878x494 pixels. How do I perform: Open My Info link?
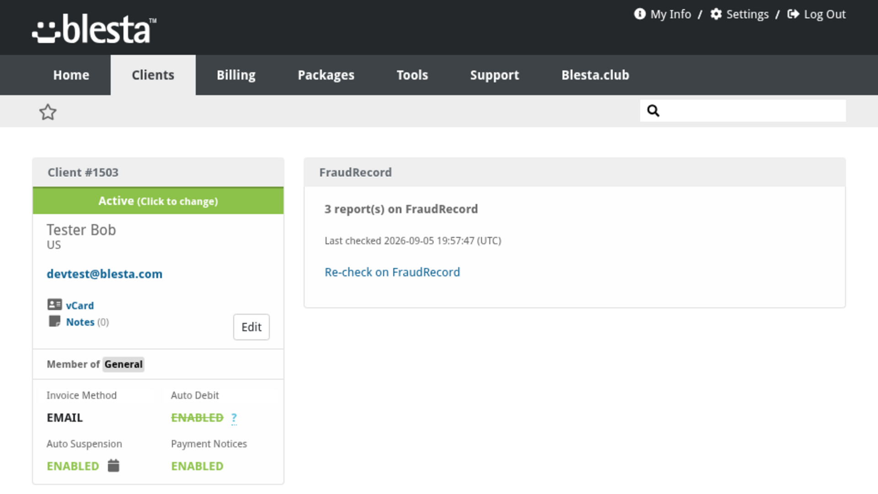point(670,14)
